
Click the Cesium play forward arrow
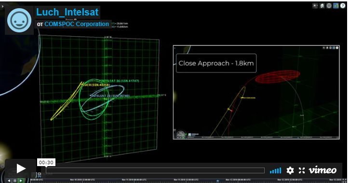(21, 181)
